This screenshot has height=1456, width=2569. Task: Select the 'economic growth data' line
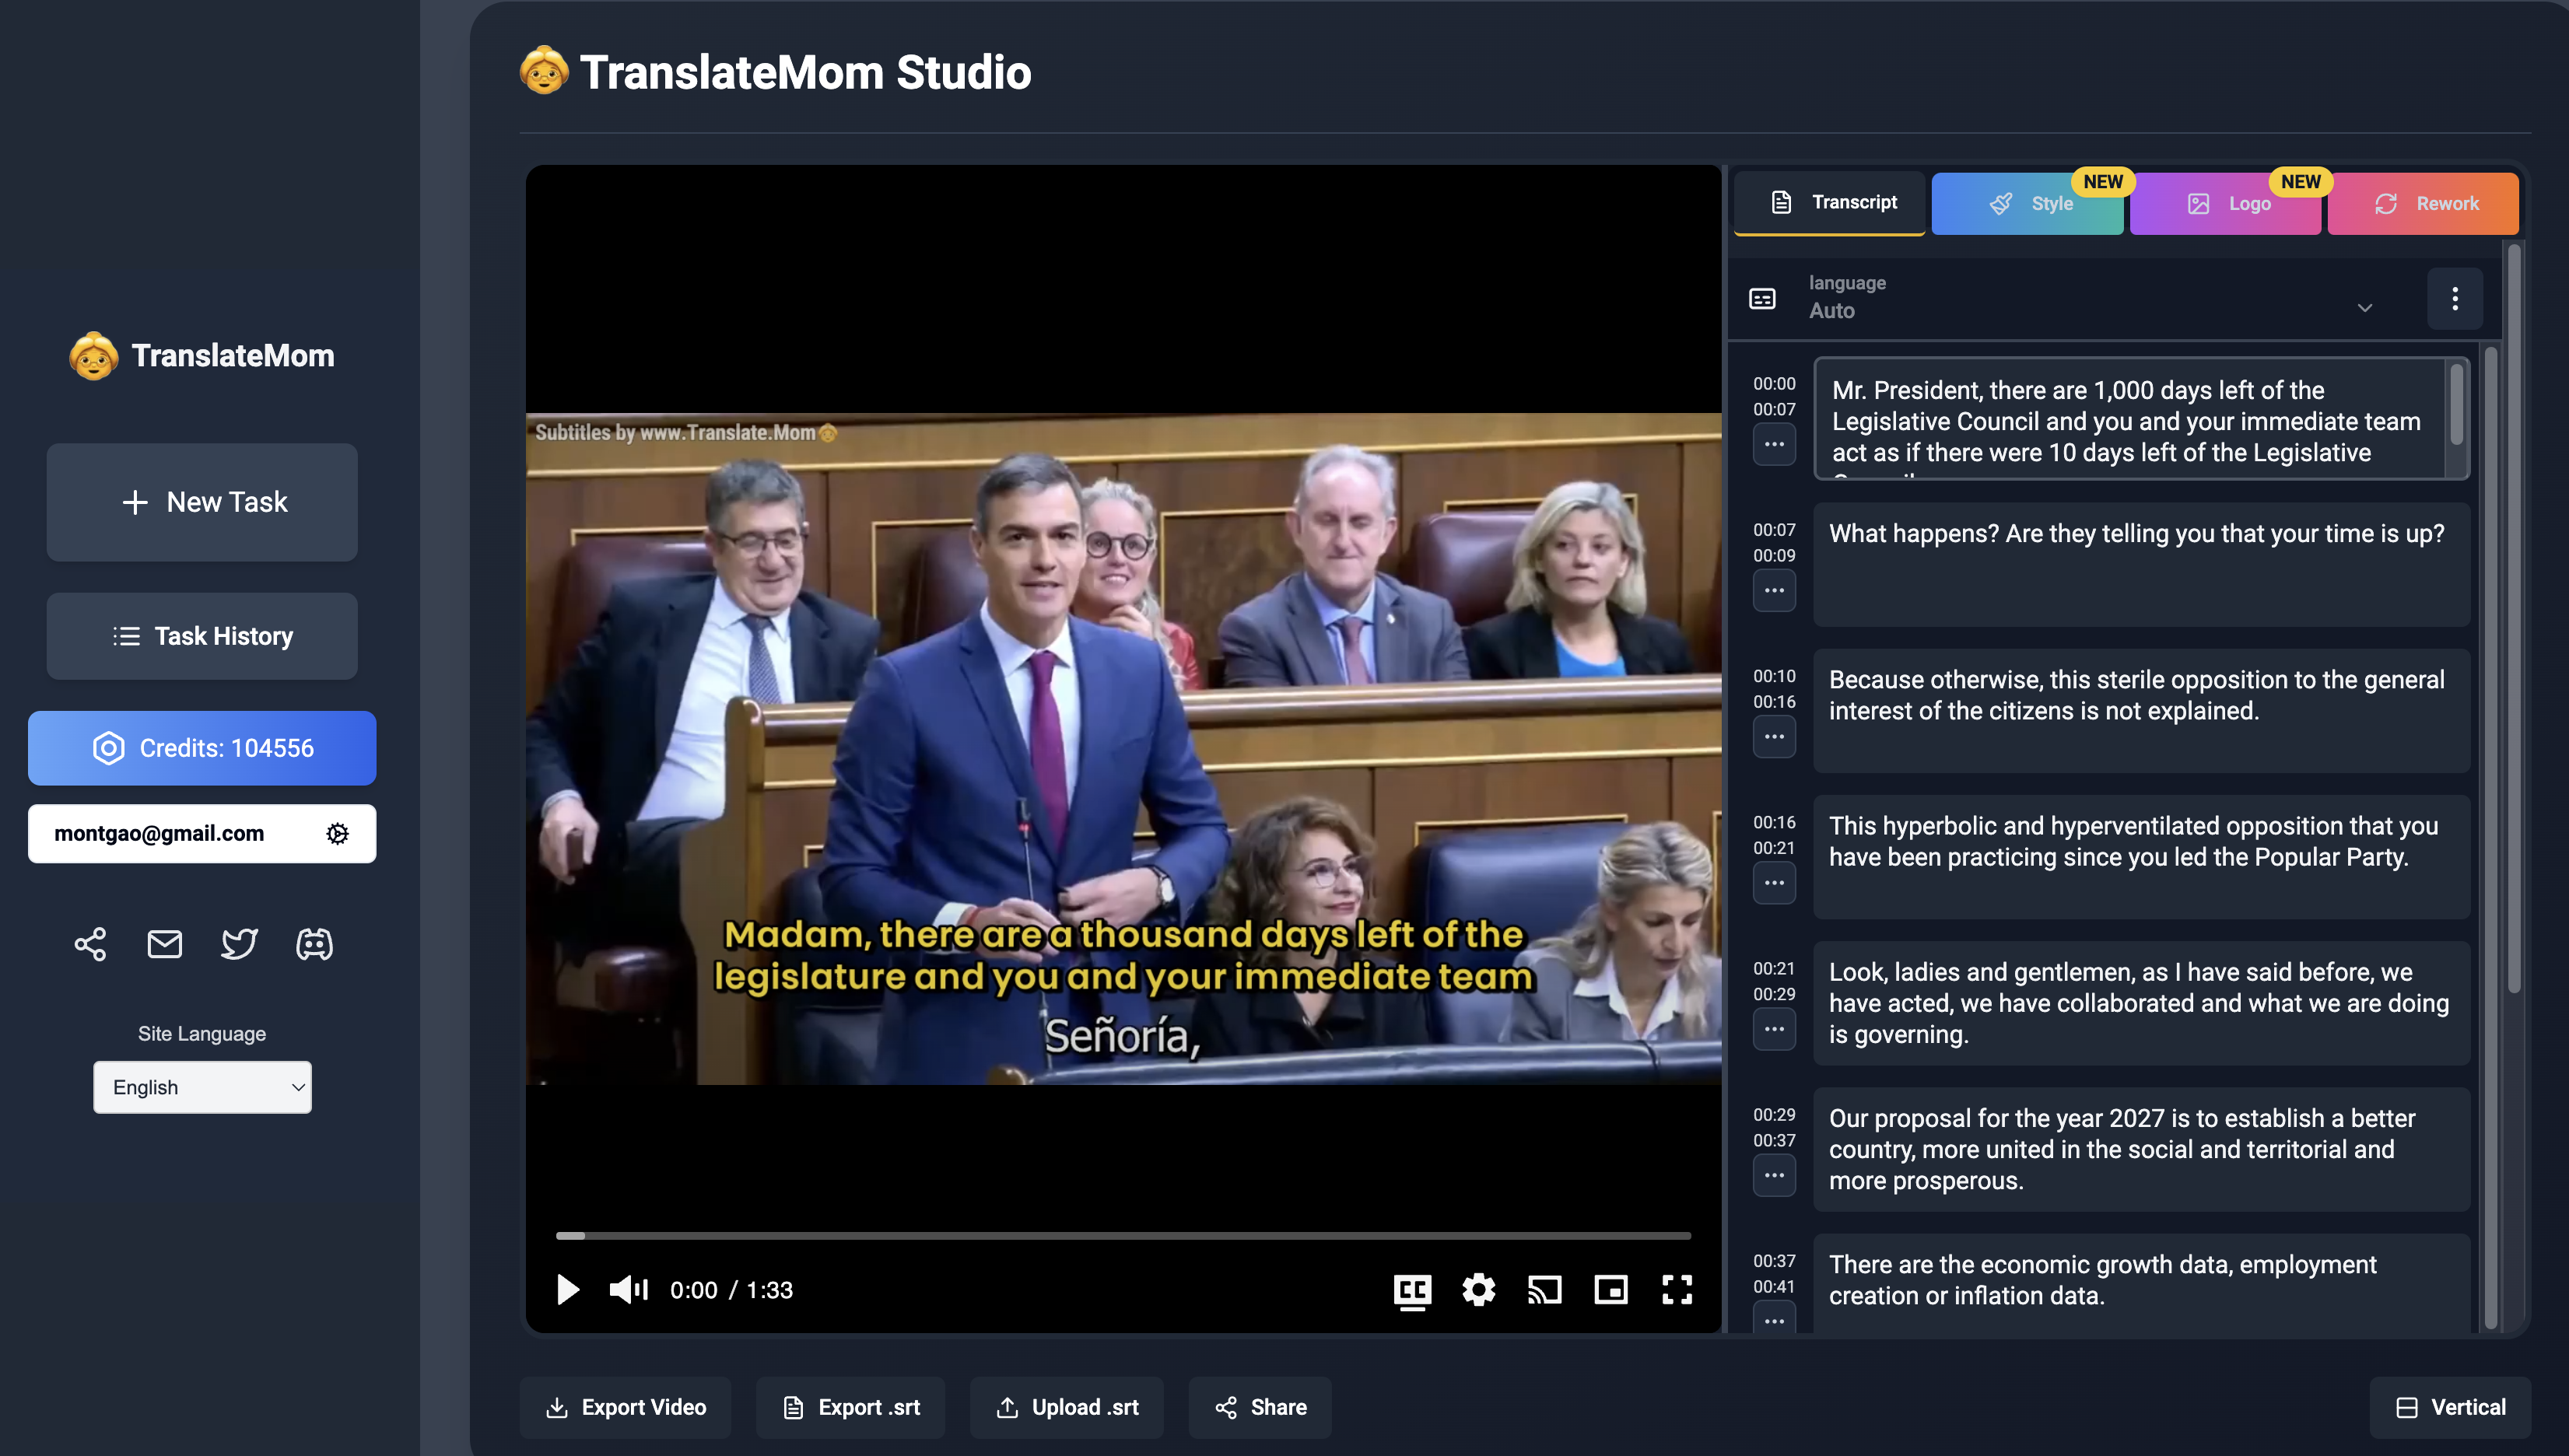coord(2141,1282)
